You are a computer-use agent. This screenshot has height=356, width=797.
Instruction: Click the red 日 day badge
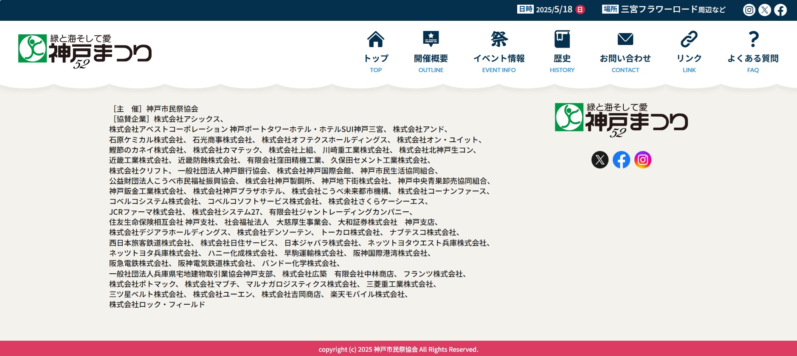tap(580, 9)
